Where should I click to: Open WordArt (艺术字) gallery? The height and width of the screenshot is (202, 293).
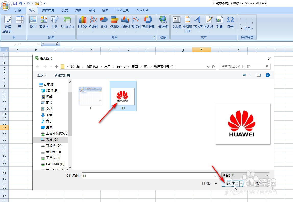tap(198, 24)
